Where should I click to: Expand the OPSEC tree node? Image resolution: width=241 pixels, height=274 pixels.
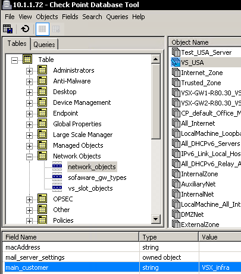[29, 200]
